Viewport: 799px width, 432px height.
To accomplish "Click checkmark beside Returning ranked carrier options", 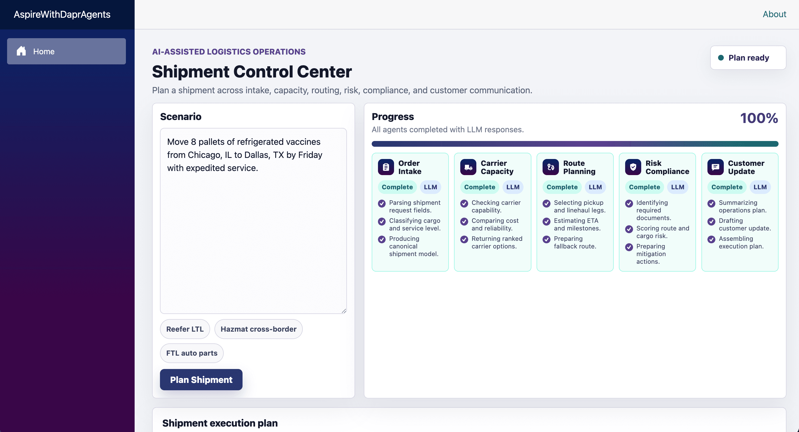I will [x=464, y=239].
